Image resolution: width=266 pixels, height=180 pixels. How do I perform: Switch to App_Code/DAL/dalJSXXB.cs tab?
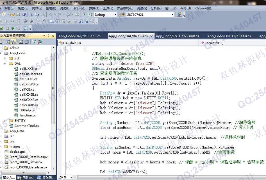click(x=79, y=36)
